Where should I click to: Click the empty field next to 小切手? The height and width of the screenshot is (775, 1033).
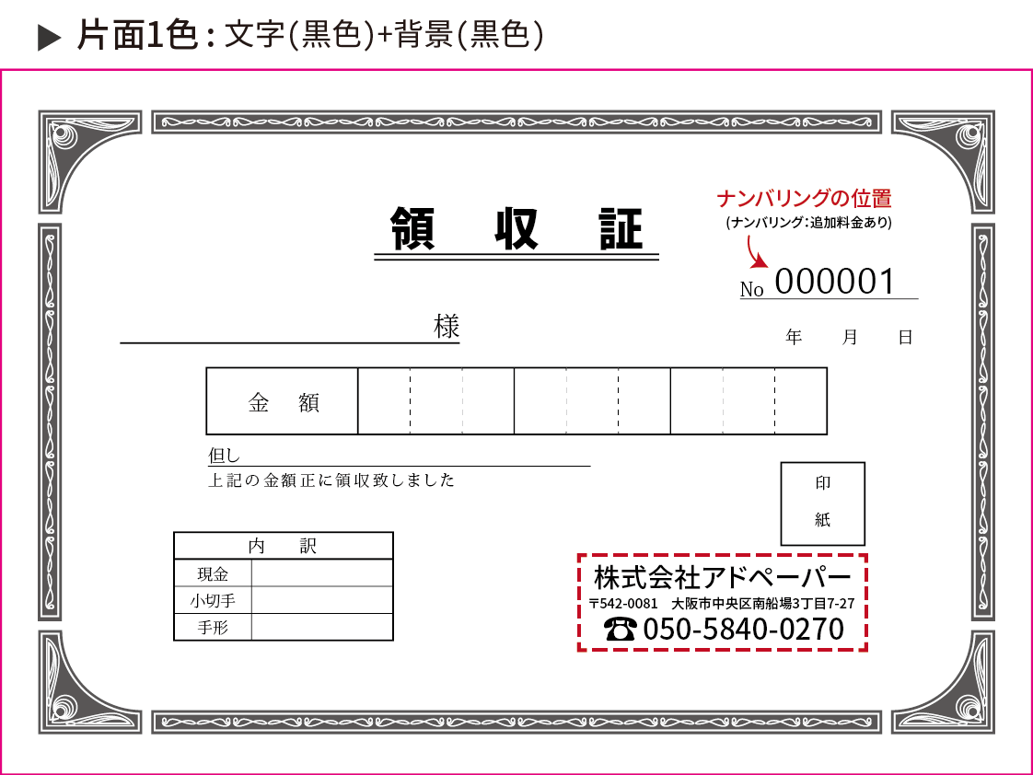click(321, 600)
